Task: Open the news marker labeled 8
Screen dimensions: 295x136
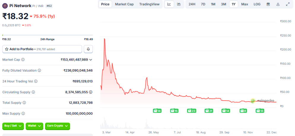Action: pos(243,111)
